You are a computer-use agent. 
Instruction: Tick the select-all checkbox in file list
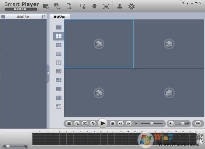pos(3,16)
